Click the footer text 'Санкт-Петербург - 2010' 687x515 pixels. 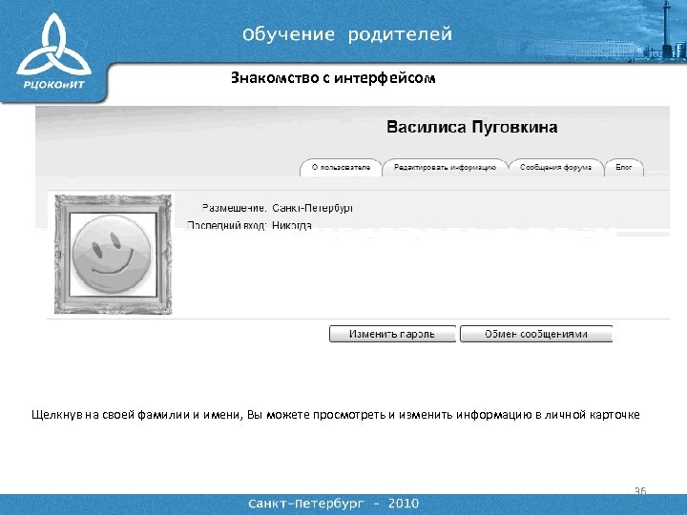pos(333,504)
